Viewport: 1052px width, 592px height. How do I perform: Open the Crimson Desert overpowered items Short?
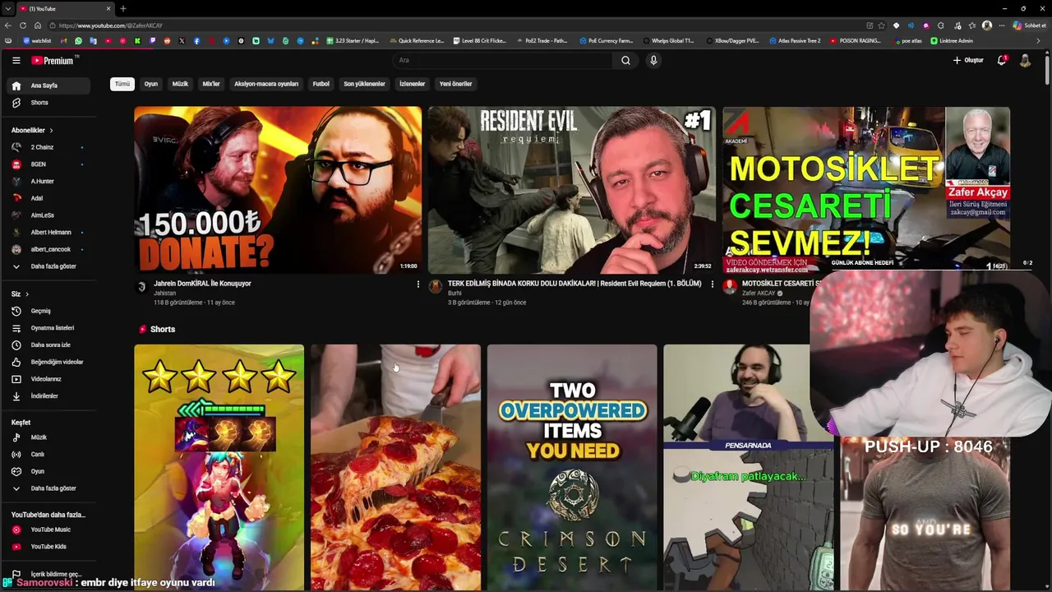[572, 467]
